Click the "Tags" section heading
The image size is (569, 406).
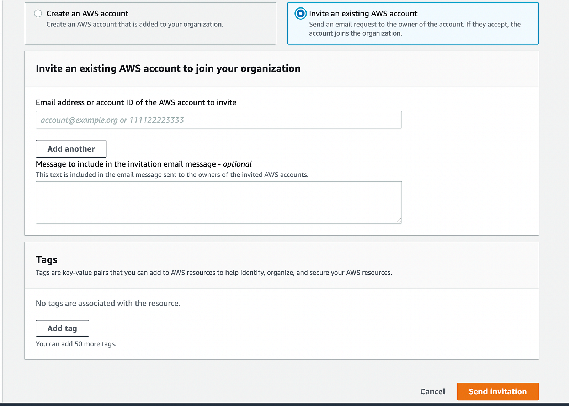47,260
